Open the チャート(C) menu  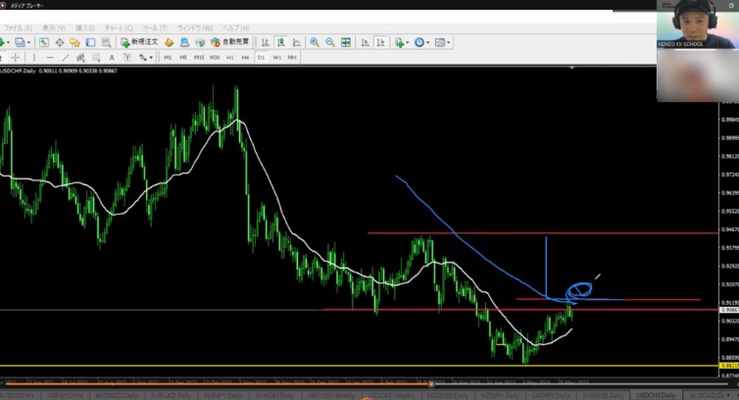coord(119,28)
